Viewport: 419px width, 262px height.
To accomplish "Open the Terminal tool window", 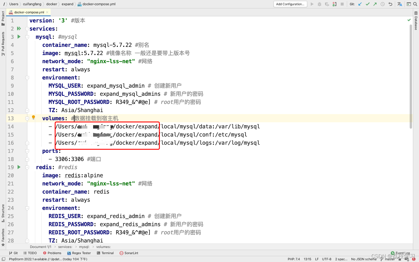I will (x=105, y=253).
